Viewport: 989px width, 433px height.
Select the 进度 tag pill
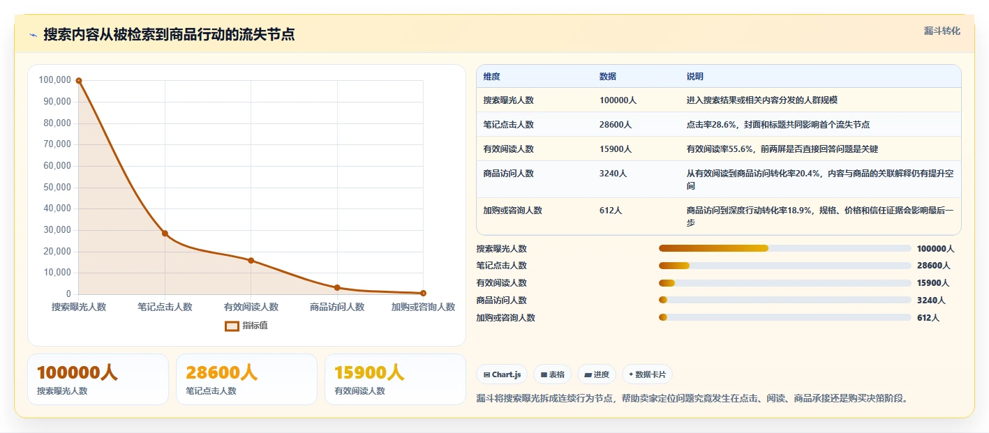coord(597,374)
